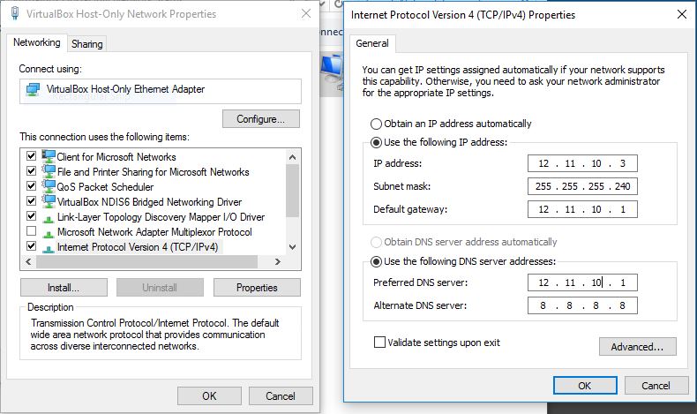Click the Alternate DNS server field

pos(582,305)
